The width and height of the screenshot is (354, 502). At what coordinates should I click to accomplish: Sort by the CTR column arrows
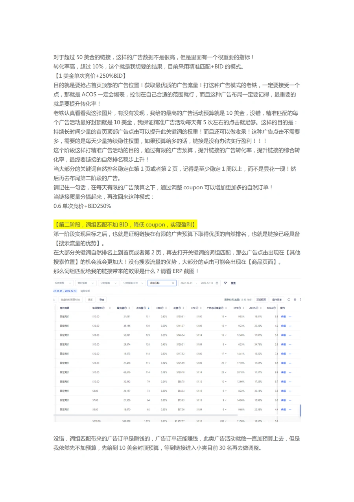[166, 308]
